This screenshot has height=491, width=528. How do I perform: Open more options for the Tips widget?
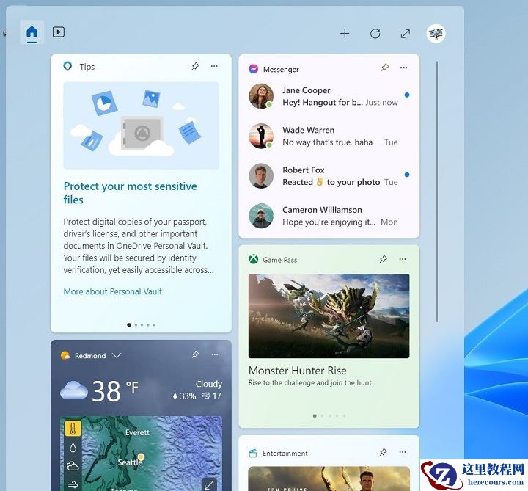(214, 66)
